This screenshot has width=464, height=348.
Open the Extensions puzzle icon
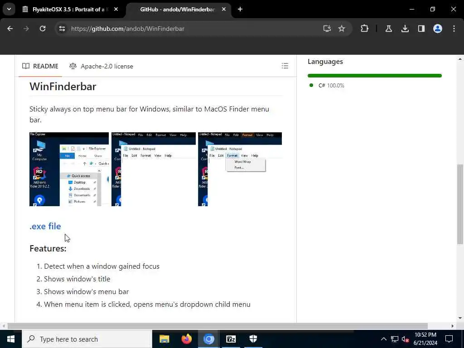(365, 29)
